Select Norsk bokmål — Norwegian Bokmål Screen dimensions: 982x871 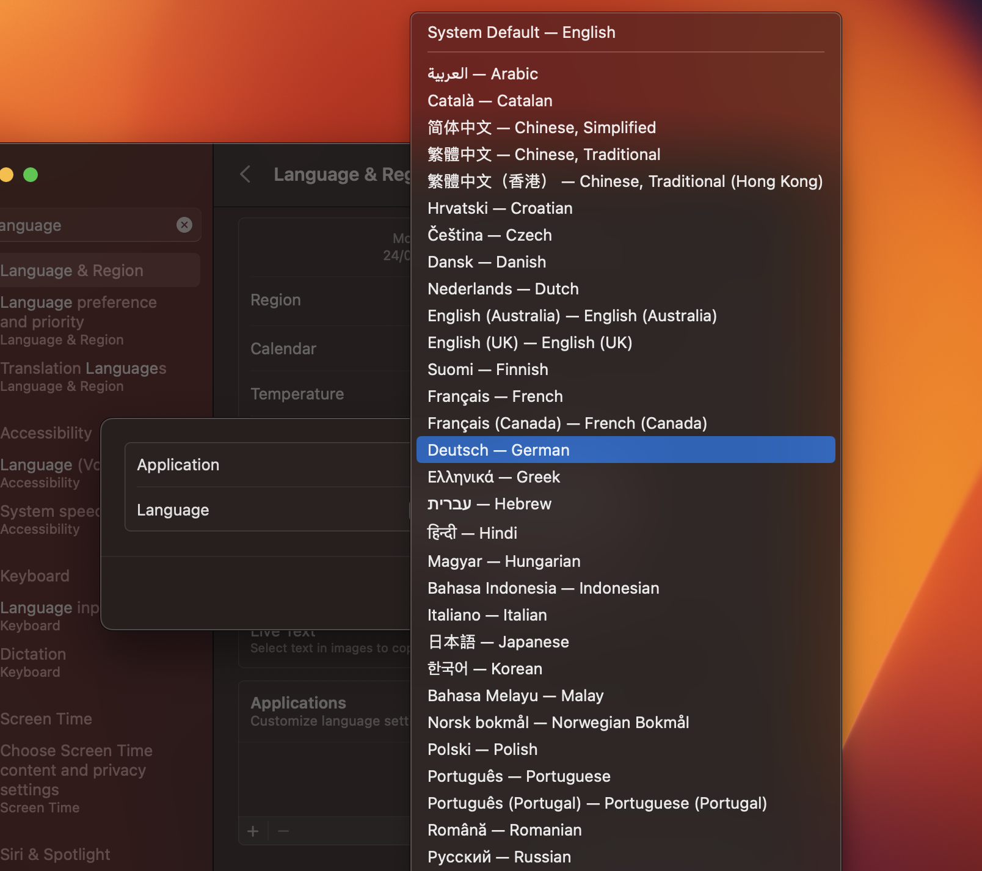[625, 723]
